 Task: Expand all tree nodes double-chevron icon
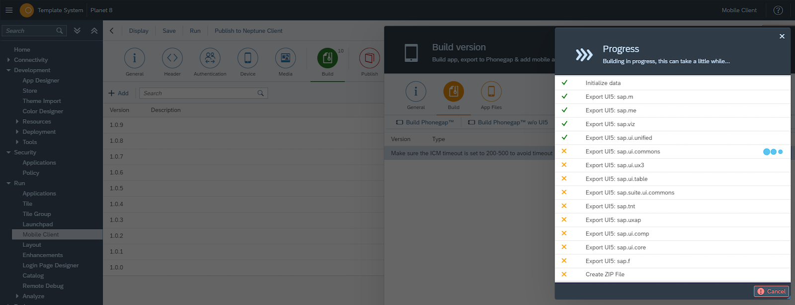77,31
